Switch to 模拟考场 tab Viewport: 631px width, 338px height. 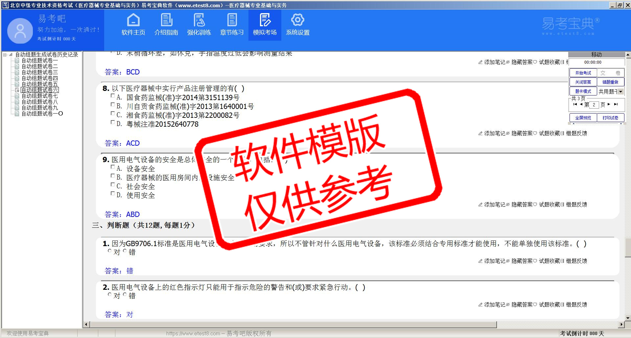tap(265, 25)
